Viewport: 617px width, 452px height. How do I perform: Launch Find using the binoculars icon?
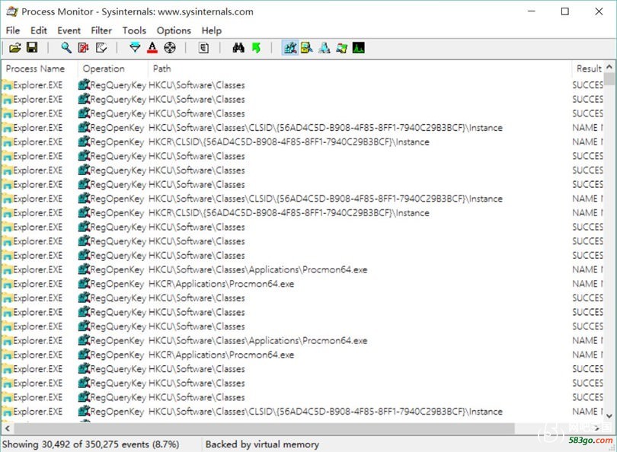pos(238,48)
